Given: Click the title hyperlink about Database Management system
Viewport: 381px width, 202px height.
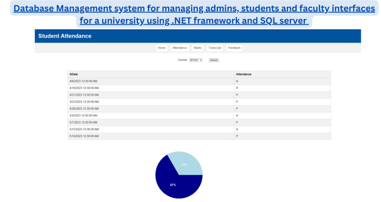Looking at the screenshot, I should pos(194,15).
